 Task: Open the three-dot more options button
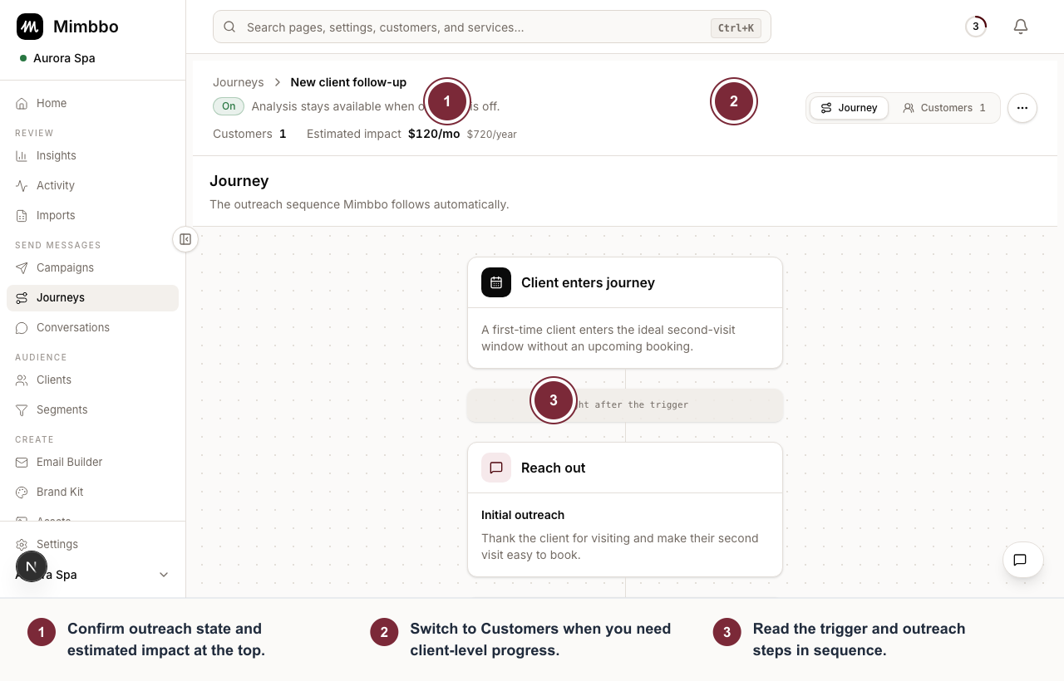[1022, 108]
